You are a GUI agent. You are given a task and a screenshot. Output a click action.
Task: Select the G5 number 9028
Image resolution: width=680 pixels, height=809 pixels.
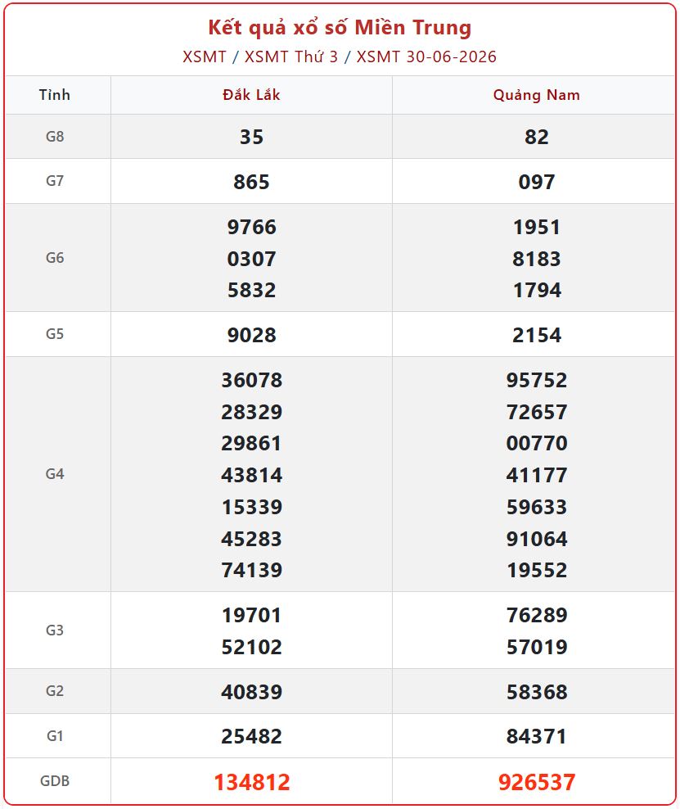[251, 335]
